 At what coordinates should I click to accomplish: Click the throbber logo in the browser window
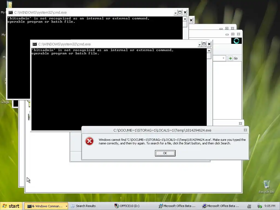click(237, 41)
